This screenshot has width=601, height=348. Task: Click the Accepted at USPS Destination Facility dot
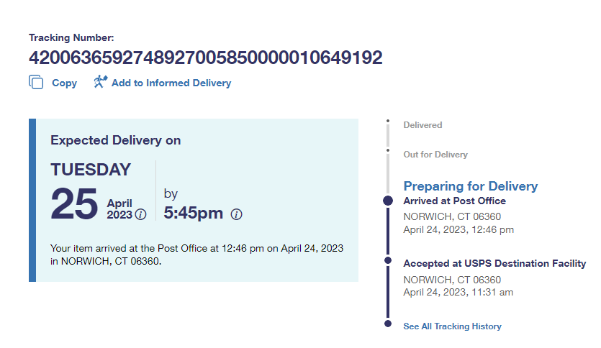point(388,260)
